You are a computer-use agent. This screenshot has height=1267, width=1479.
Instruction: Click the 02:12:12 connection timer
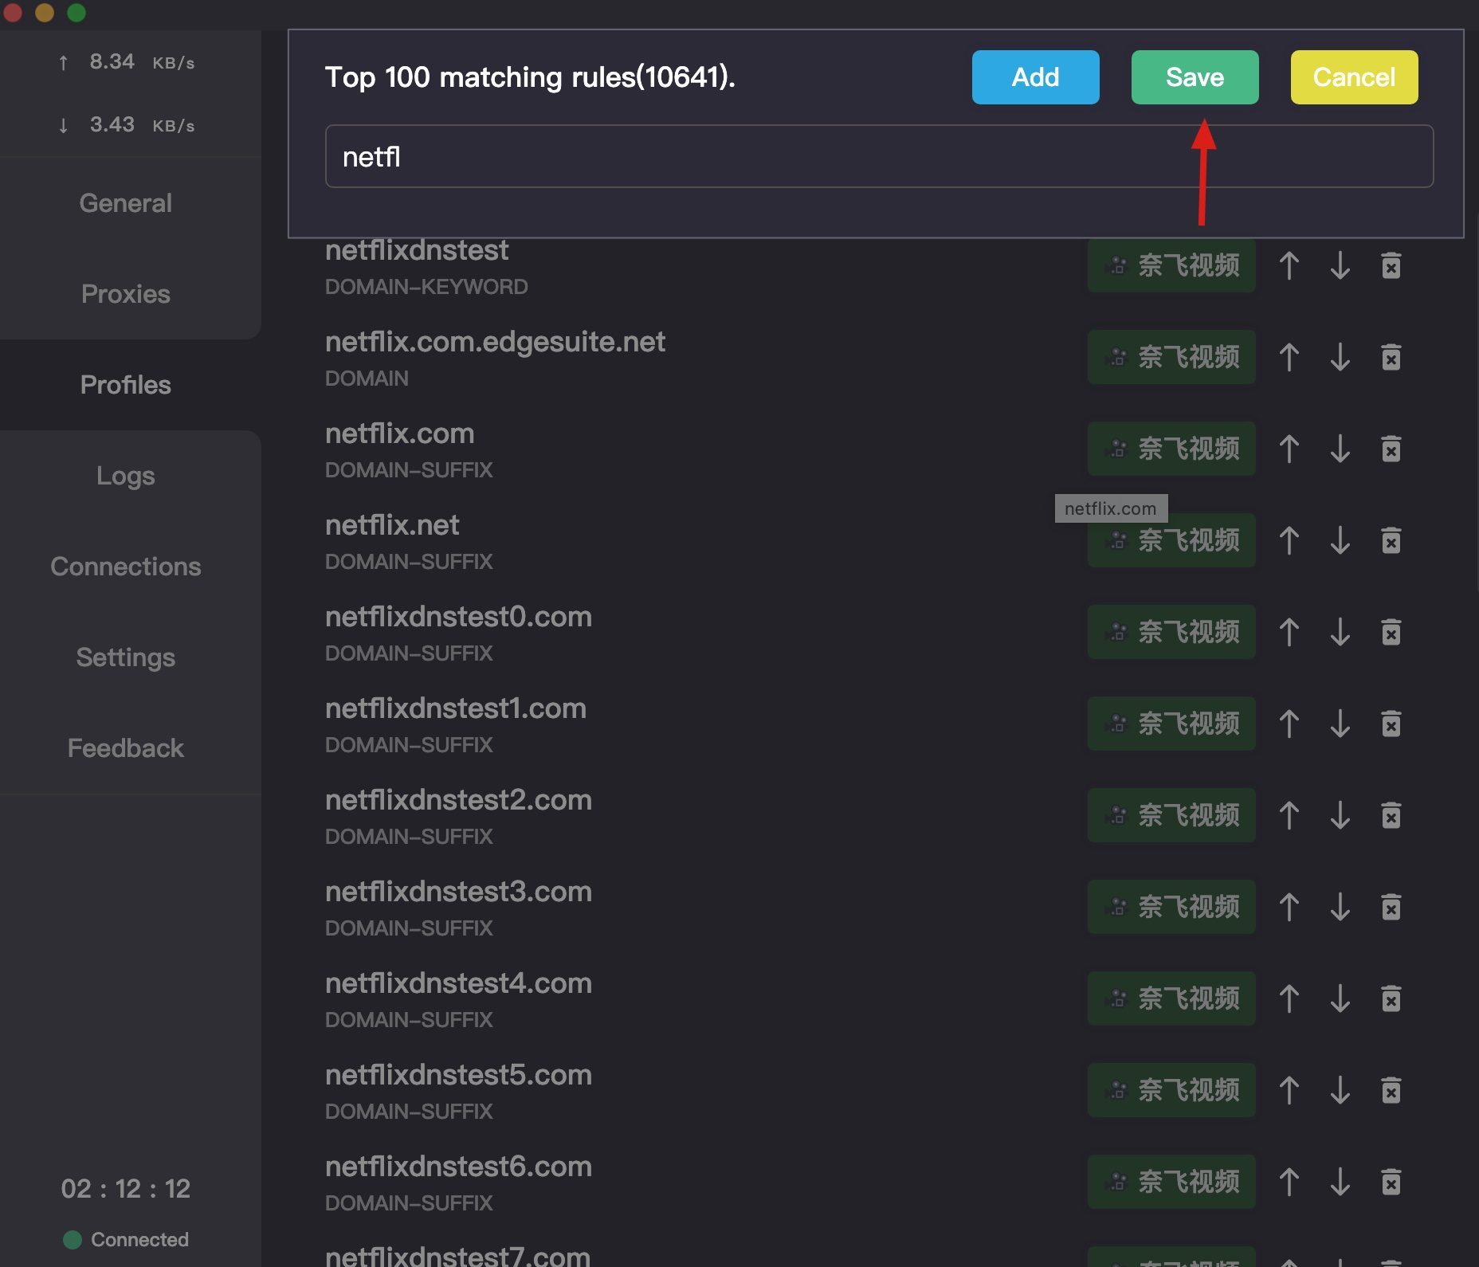click(x=126, y=1189)
